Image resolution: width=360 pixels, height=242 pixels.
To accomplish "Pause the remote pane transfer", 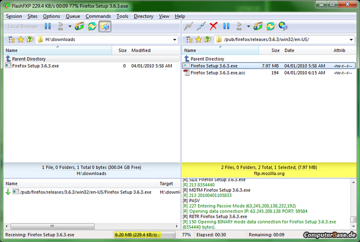I will [x=226, y=26].
